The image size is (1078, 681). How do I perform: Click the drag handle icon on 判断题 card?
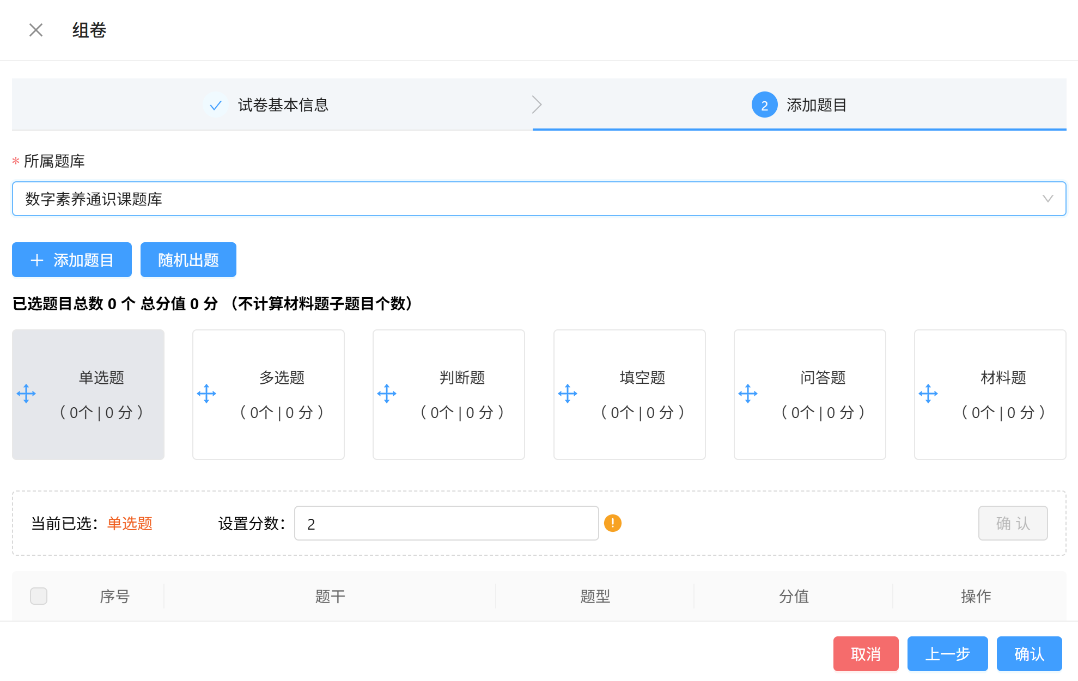coord(387,394)
